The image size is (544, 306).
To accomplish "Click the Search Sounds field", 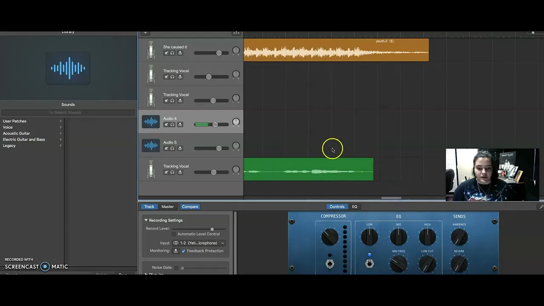I will pos(68,113).
